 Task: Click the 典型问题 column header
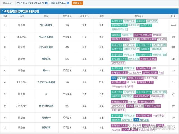[x=139, y=16]
